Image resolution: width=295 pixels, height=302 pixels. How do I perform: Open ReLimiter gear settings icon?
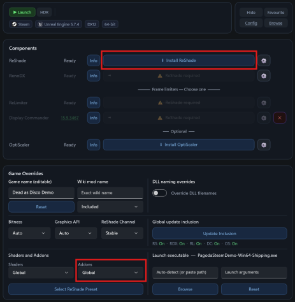coord(264,103)
